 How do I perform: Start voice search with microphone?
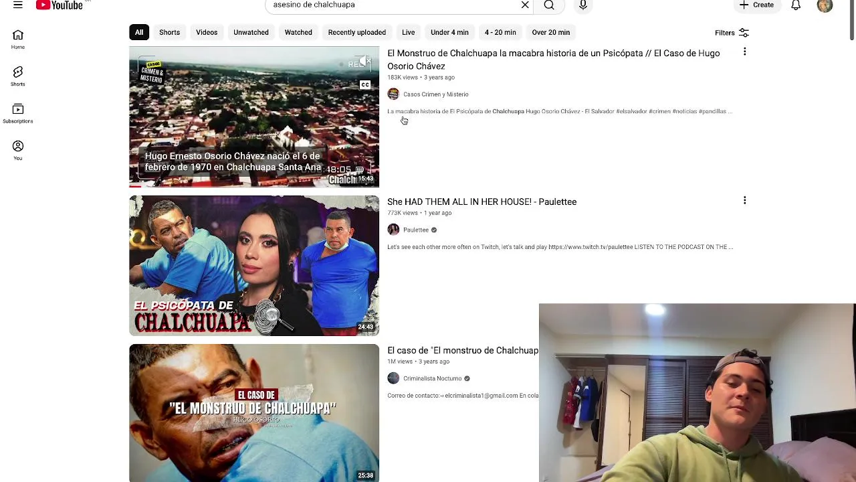pyautogui.click(x=583, y=5)
